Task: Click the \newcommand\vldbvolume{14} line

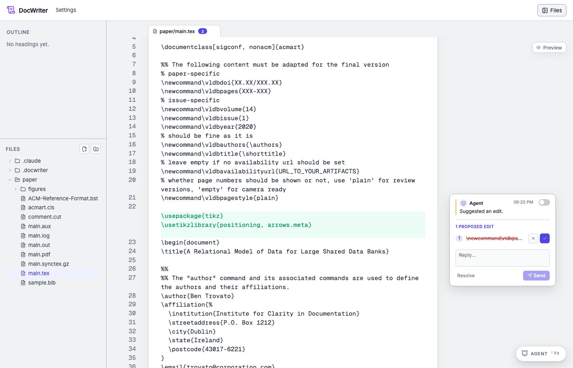Action: point(209,109)
